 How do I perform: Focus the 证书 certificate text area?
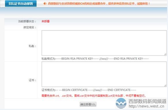[x=104, y=74]
